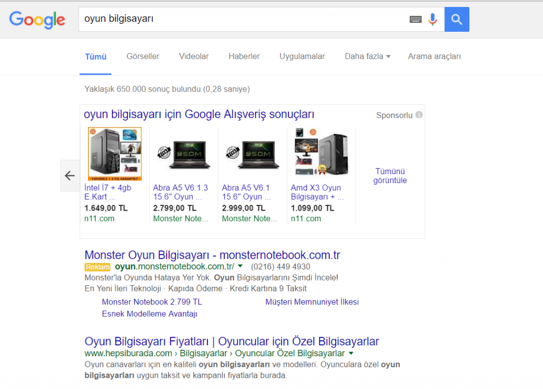The height and width of the screenshot is (389, 543).
Task: Go back with the shopping carousel arrow
Action: 70,176
